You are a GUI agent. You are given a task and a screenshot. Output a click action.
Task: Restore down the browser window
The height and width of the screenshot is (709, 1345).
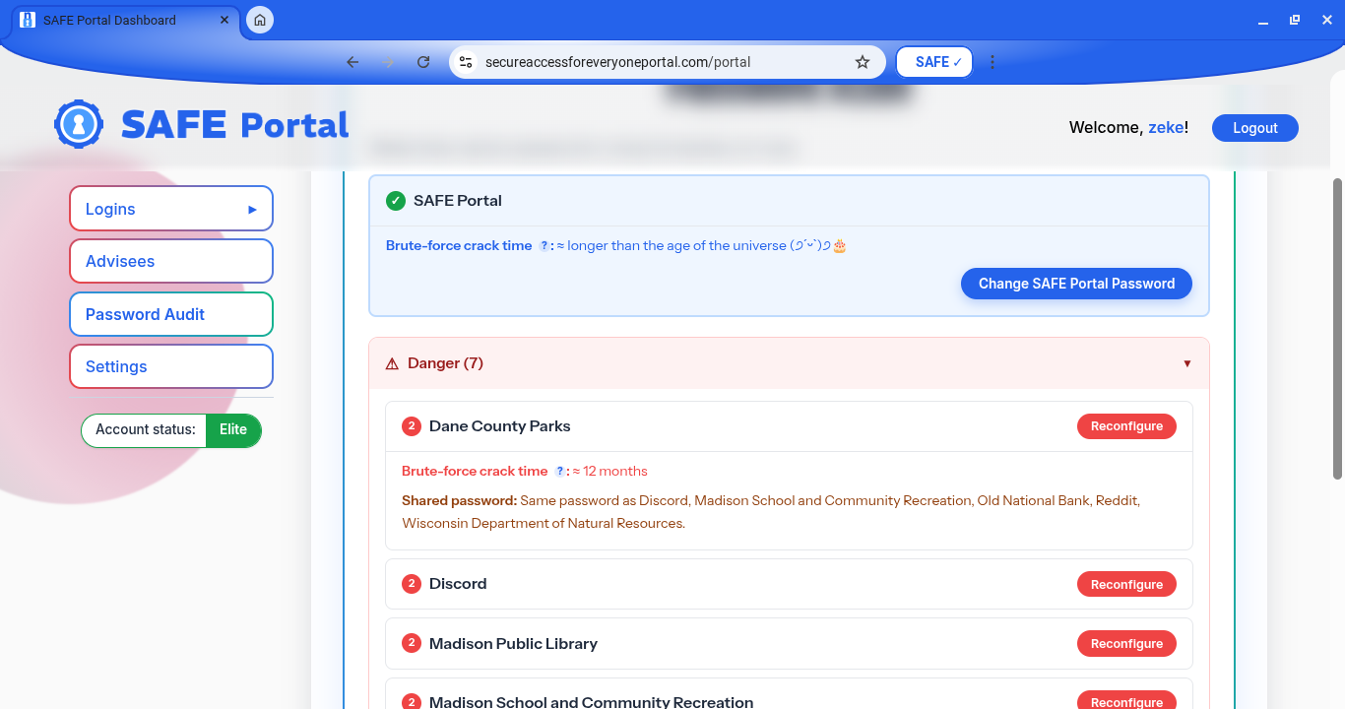coord(1295,20)
